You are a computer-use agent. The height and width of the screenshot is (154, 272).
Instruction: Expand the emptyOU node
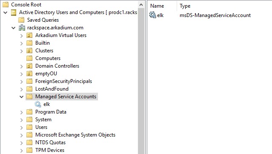point(22,74)
